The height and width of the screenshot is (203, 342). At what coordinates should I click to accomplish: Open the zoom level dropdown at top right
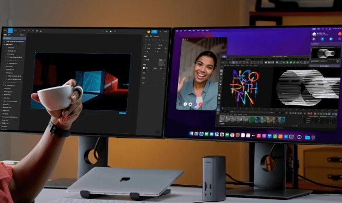[166, 32]
